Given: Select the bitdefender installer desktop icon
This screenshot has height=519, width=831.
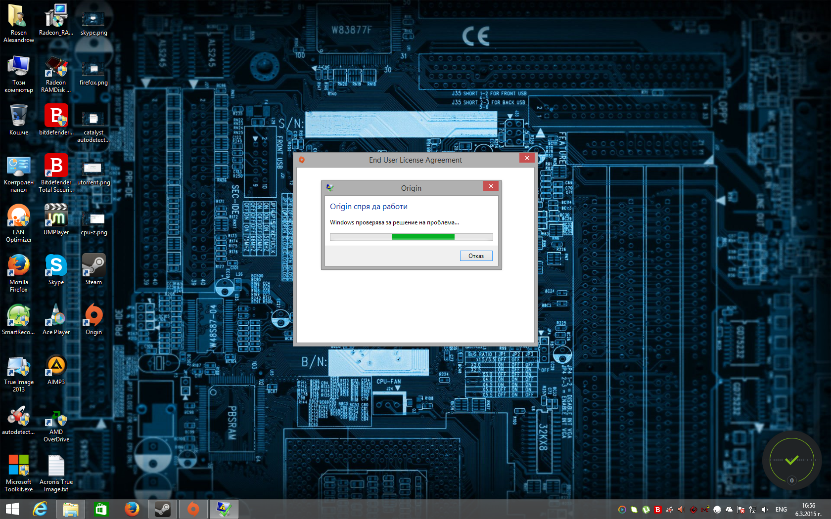Looking at the screenshot, I should point(56,120).
